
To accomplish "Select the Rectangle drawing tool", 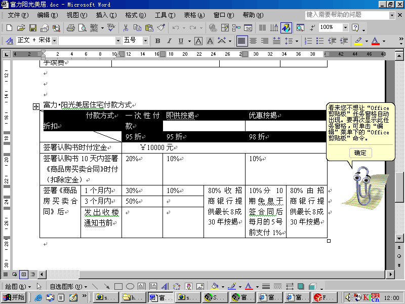I will (x=118, y=286).
